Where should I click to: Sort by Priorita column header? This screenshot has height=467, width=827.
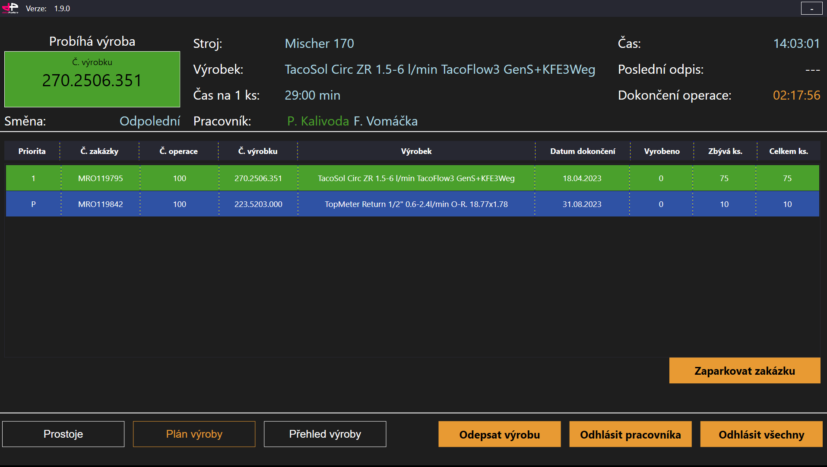pyautogui.click(x=32, y=151)
